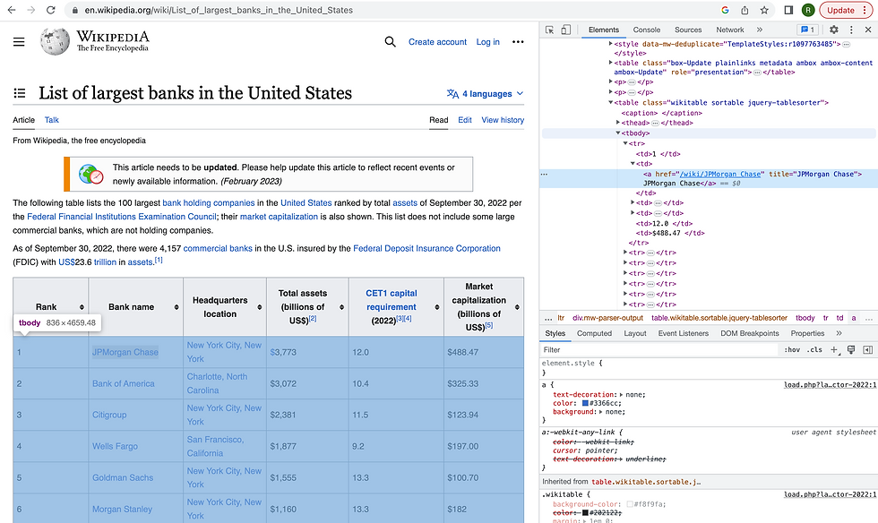Collapse the table wikitable sortable node
This screenshot has height=523, width=878.
(610, 102)
